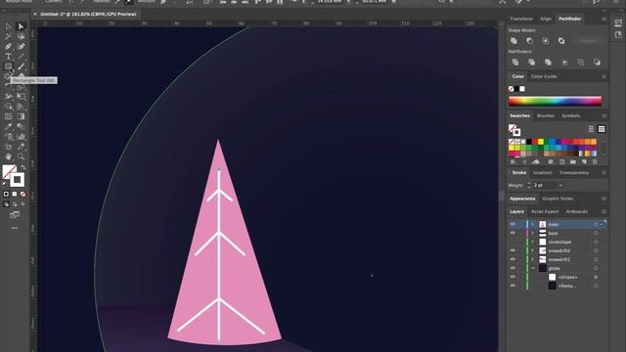The width and height of the screenshot is (626, 352).
Task: Click the Fill color box in toolbar
Action: point(10,172)
